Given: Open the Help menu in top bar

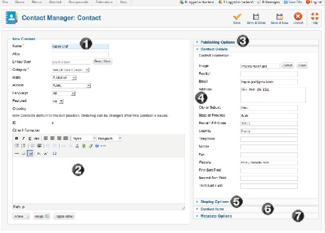Looking at the screenshot, I should tap(123, 2).
